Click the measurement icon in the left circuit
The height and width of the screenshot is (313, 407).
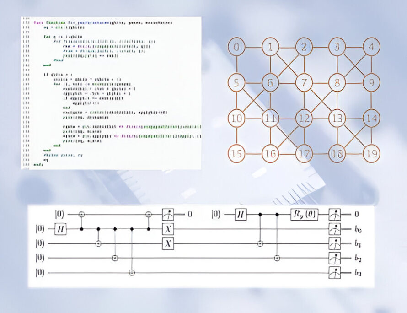(169, 214)
